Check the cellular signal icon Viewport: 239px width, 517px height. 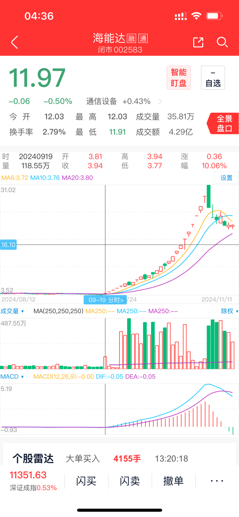pyautogui.click(x=180, y=16)
